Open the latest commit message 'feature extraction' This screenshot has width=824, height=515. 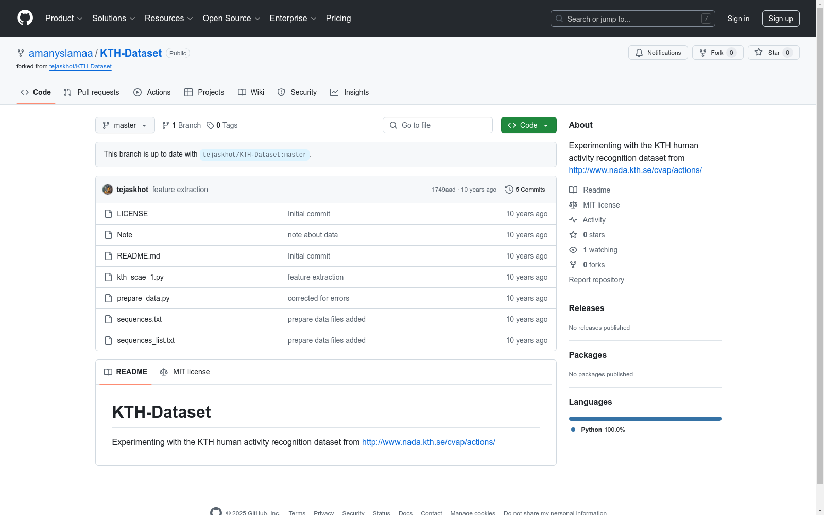[180, 190]
